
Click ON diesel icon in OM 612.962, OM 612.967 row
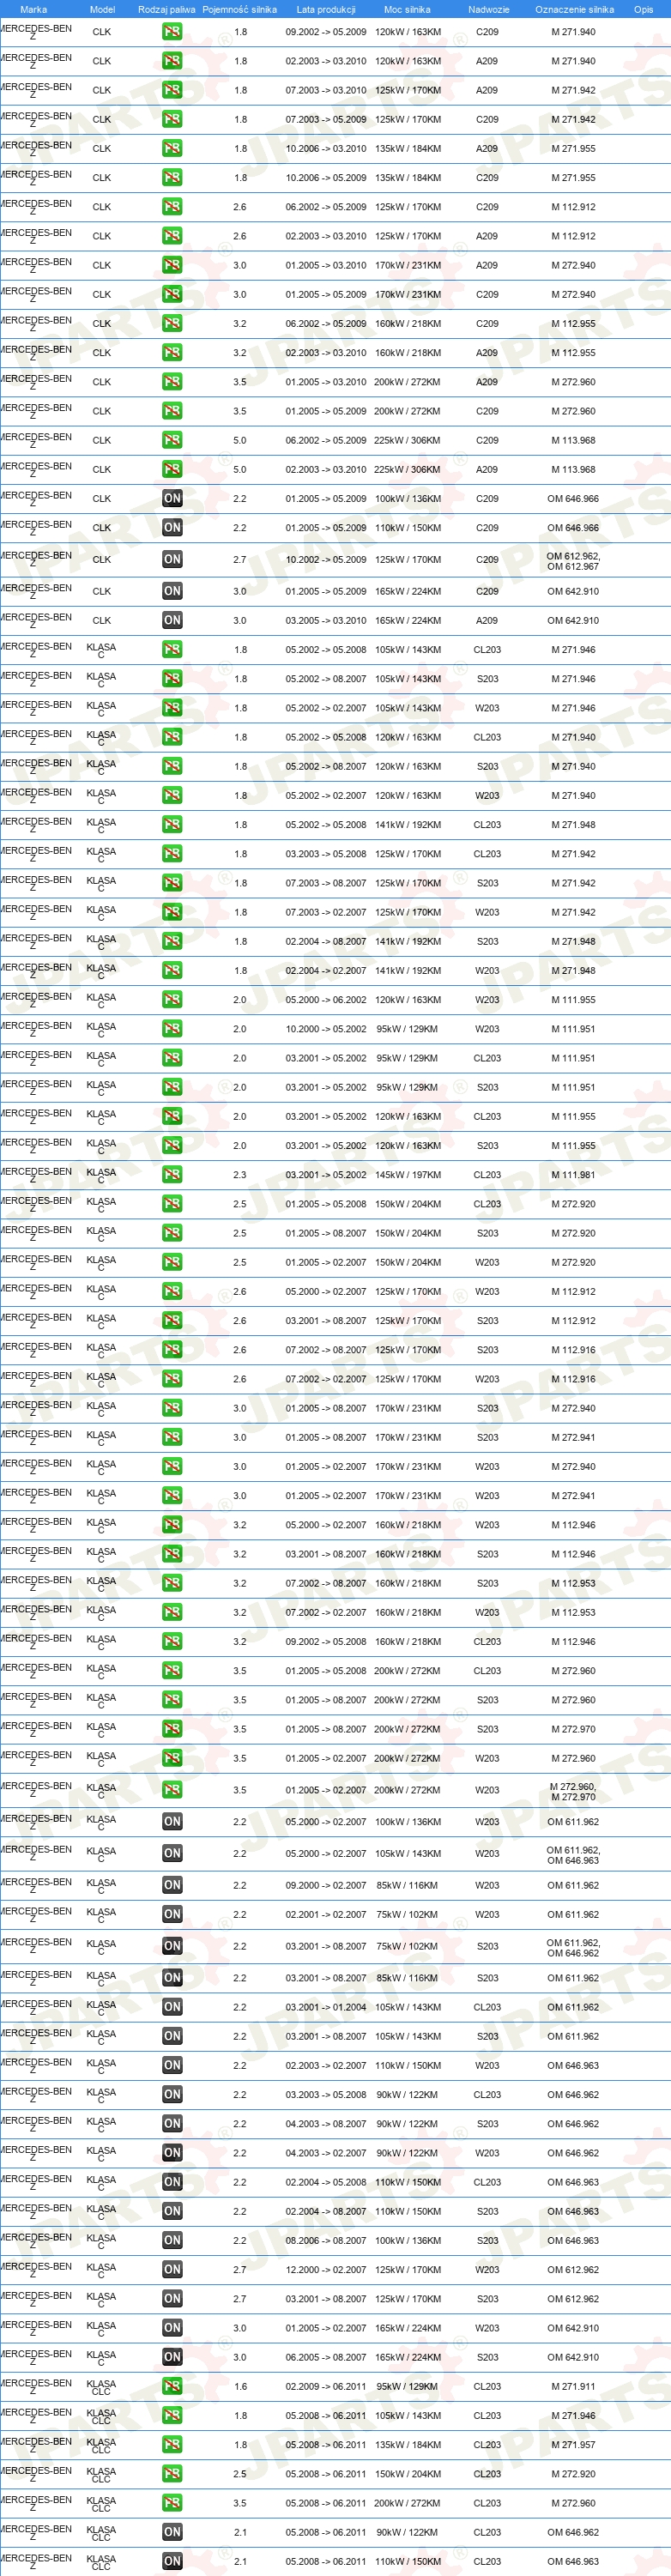172,560
